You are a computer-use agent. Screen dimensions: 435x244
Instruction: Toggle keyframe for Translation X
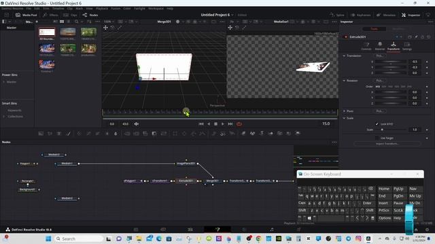pos(427,62)
